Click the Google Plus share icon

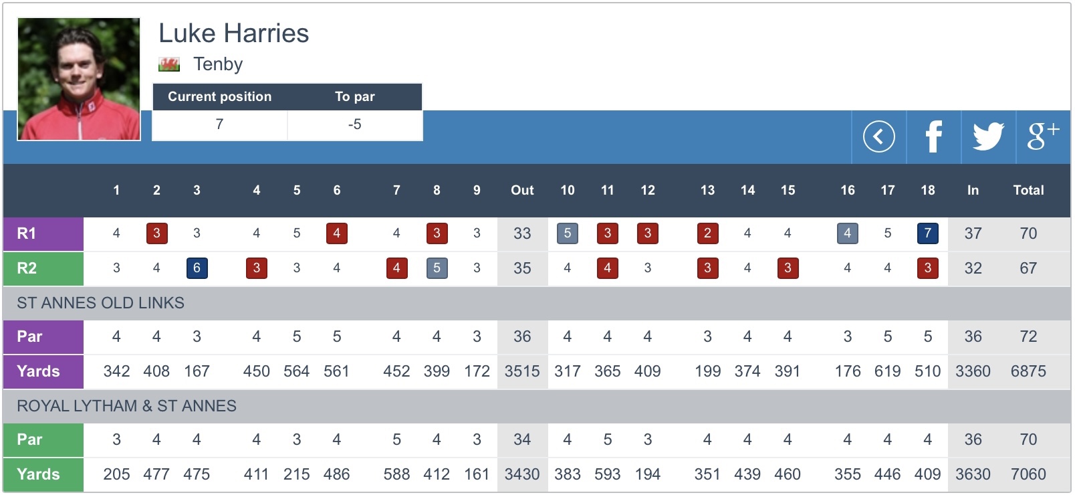[x=1042, y=136]
